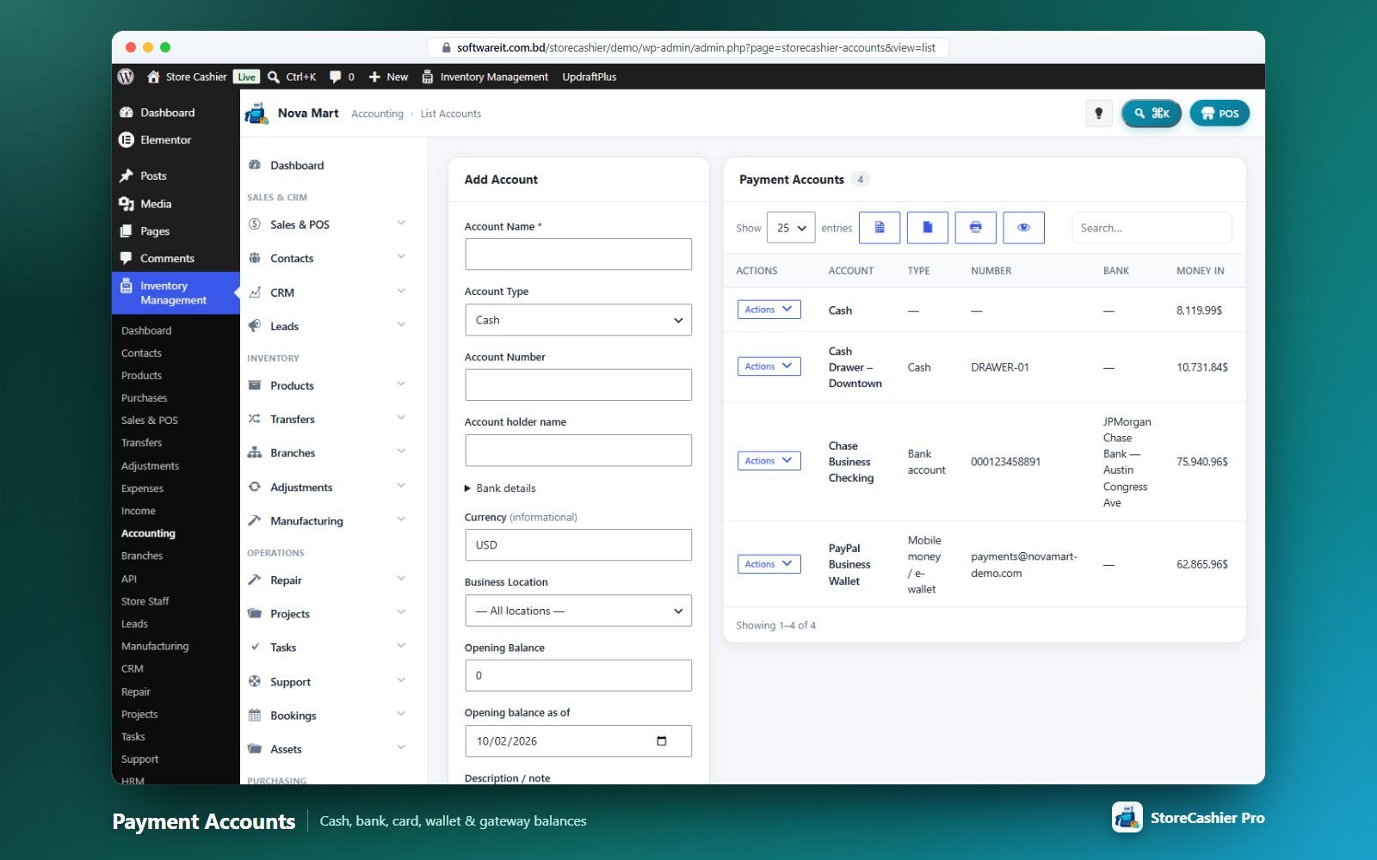Expand the Products inventory section

pyautogui.click(x=327, y=385)
